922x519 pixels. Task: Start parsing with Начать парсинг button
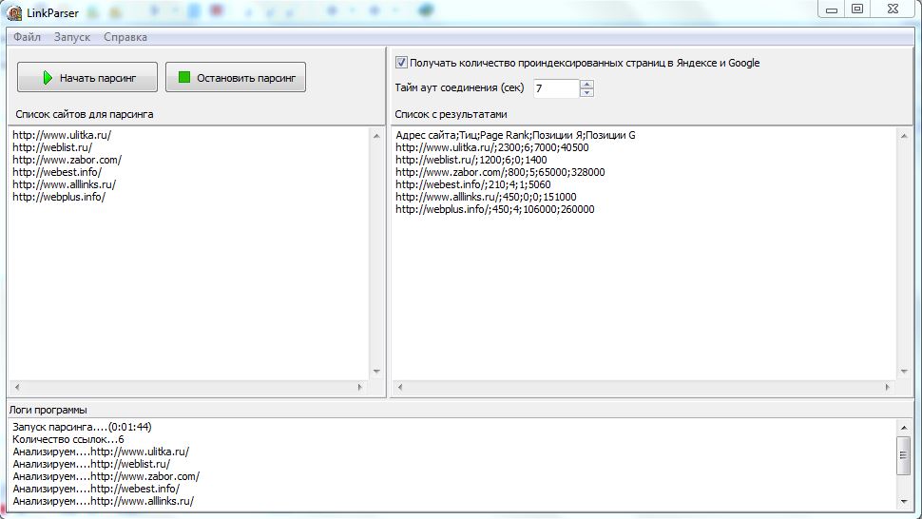click(x=87, y=77)
